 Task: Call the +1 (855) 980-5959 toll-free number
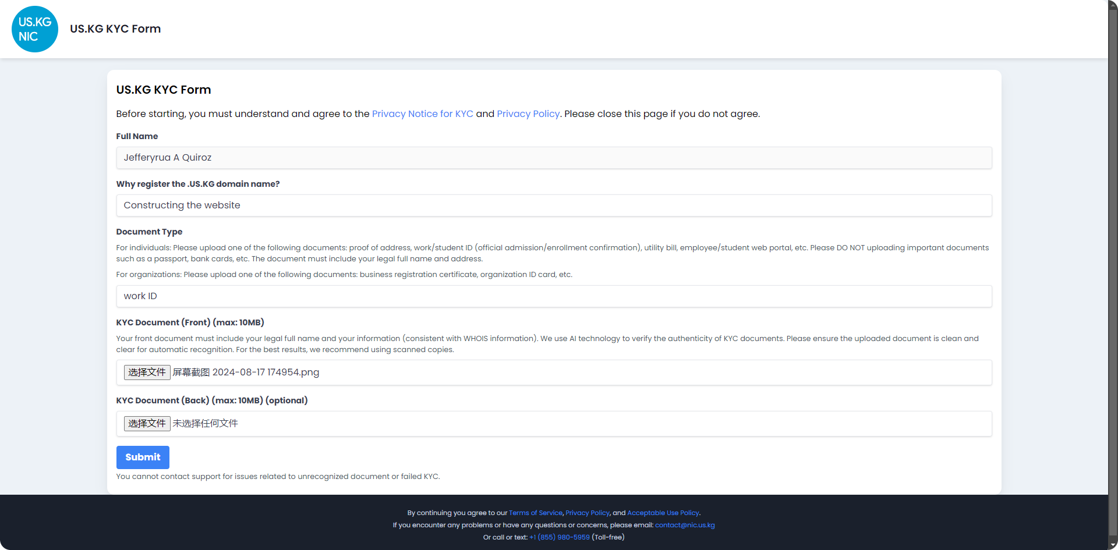tap(560, 537)
